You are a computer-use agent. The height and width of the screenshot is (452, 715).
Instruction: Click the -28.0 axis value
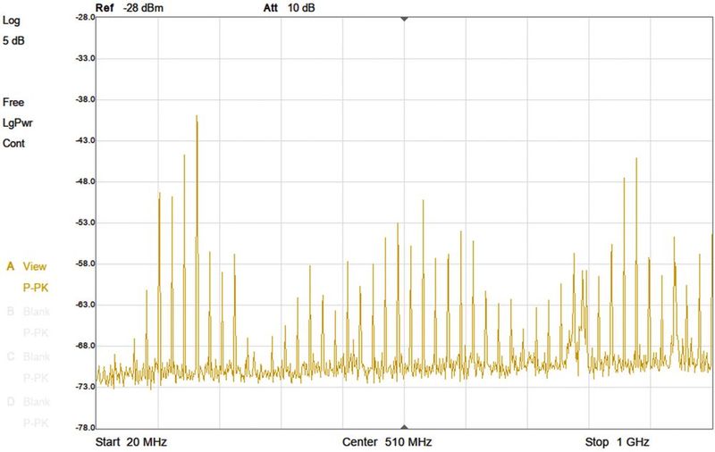click(85, 17)
